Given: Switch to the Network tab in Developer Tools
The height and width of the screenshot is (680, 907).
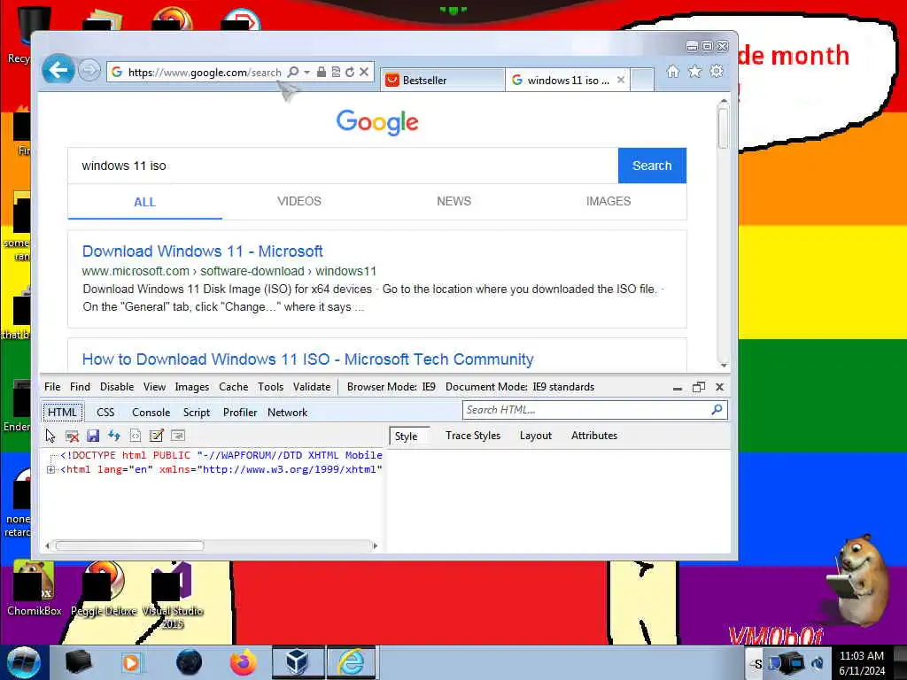Looking at the screenshot, I should click(x=288, y=413).
